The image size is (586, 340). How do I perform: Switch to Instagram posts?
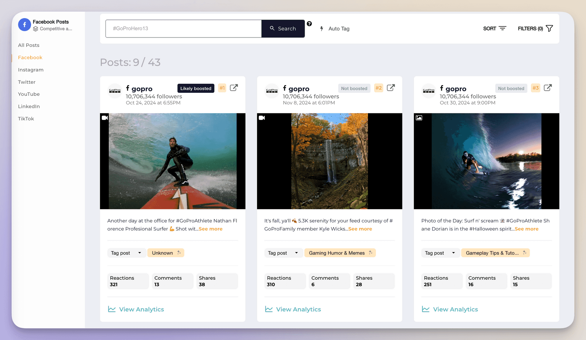pyautogui.click(x=31, y=70)
